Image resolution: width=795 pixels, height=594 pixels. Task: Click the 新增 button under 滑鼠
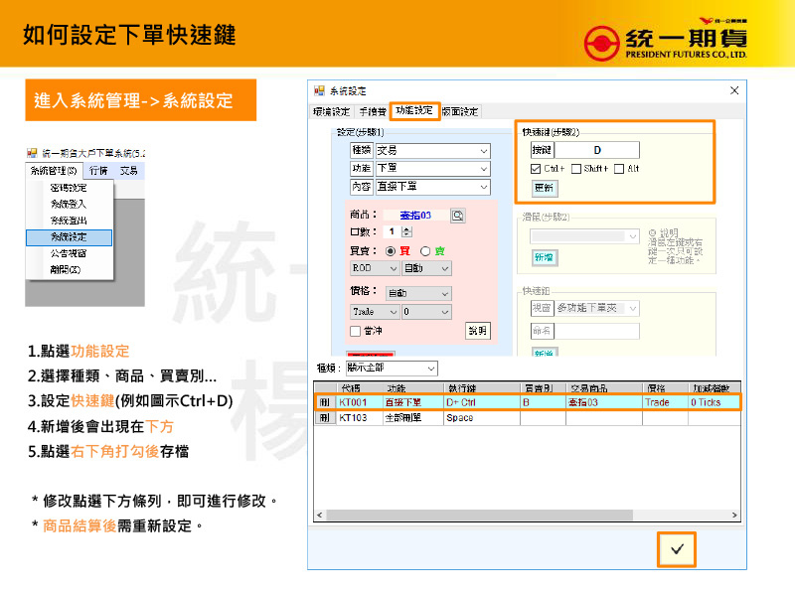544,257
